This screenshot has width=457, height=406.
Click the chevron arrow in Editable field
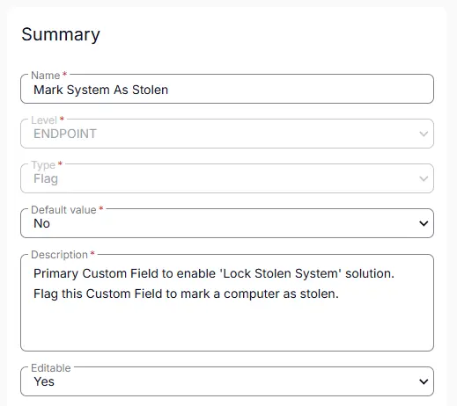pyautogui.click(x=424, y=381)
